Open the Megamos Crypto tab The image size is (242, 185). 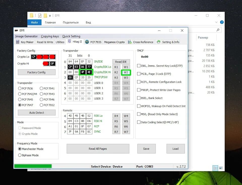[114, 42]
